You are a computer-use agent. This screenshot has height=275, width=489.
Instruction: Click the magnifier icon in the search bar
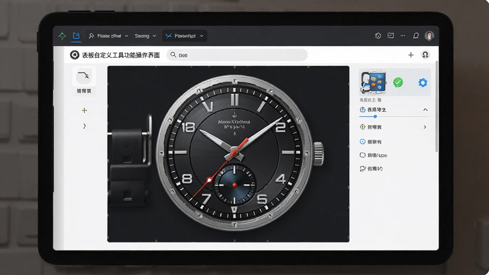pos(173,55)
